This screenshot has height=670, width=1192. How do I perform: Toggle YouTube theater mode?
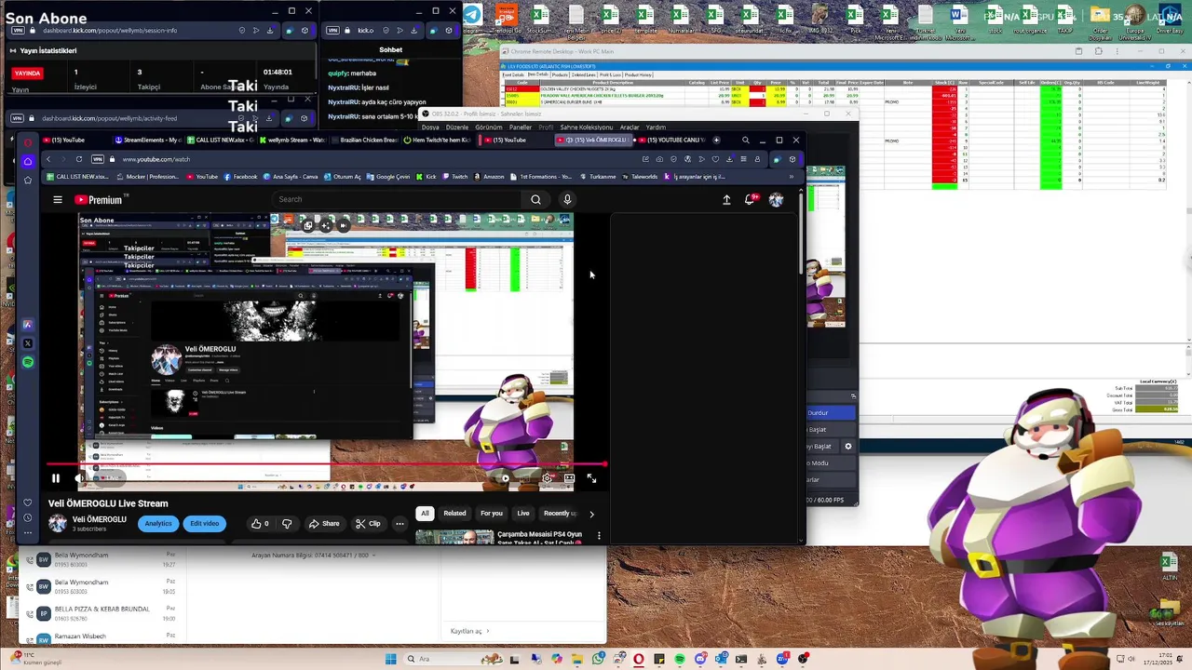tap(569, 478)
